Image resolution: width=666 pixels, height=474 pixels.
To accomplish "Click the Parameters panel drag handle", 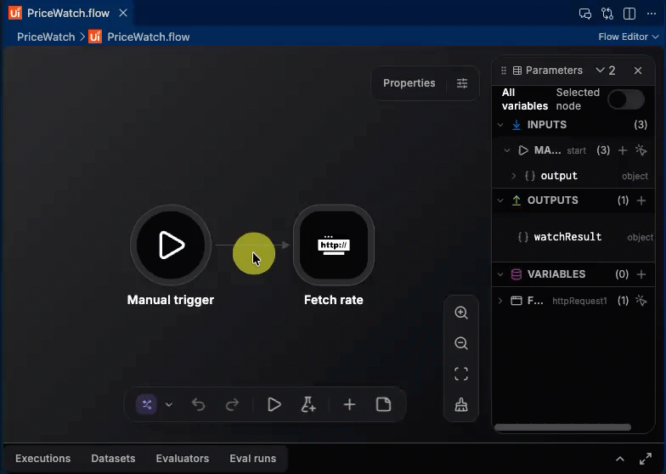I will (x=503, y=71).
